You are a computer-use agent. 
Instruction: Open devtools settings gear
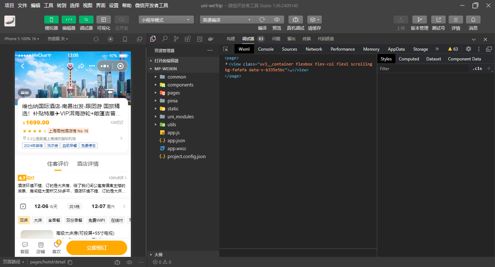click(x=469, y=49)
